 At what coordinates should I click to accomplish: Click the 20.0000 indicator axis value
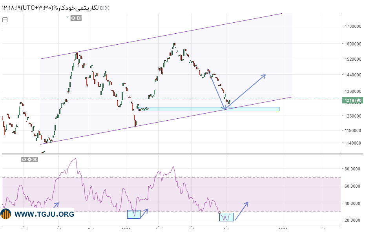pyautogui.click(x=352, y=221)
